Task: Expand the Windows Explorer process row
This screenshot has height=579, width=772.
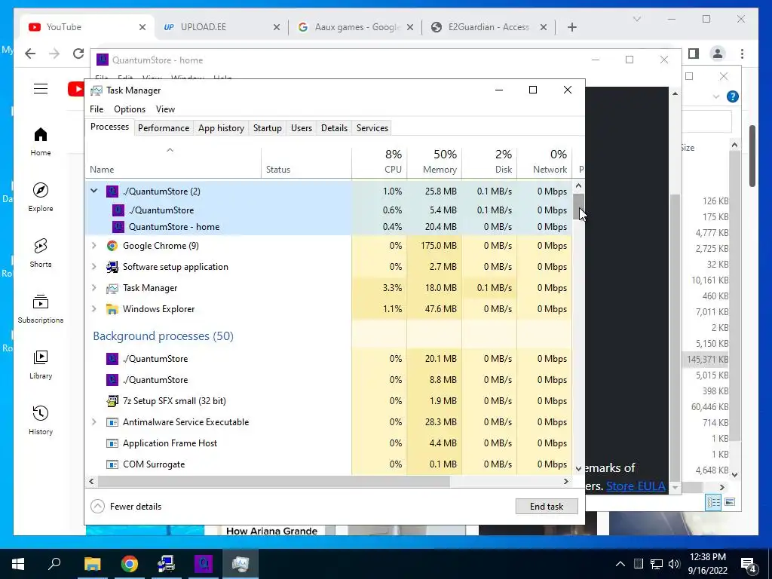Action: (93, 309)
